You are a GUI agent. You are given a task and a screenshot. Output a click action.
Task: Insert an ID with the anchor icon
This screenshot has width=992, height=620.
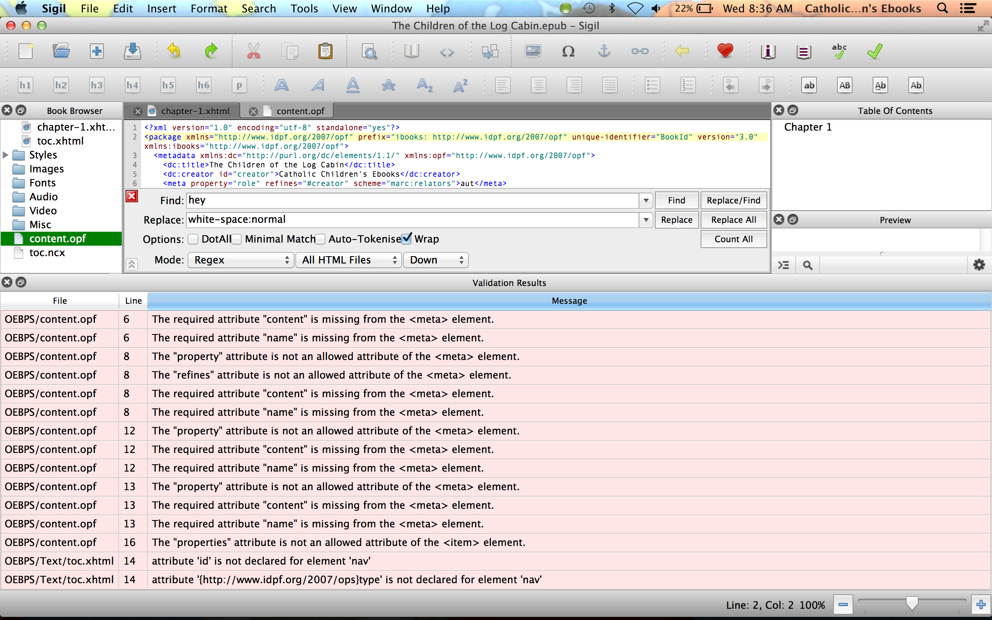pyautogui.click(x=604, y=51)
